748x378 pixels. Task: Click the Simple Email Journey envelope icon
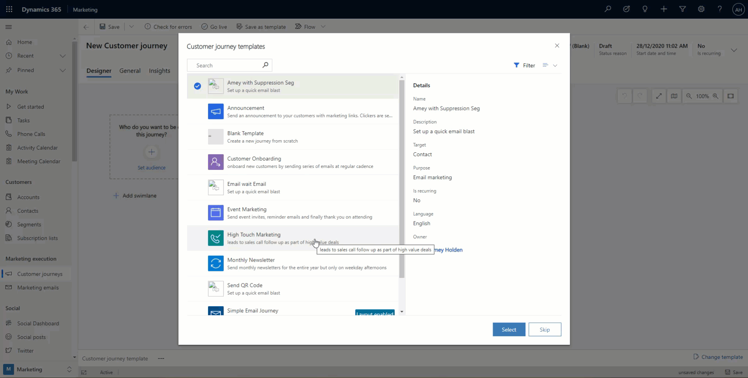click(215, 311)
